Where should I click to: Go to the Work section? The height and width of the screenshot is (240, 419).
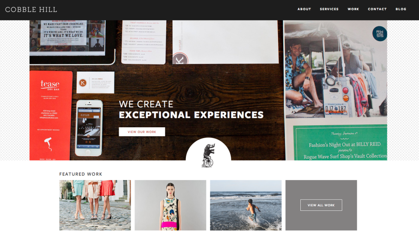pyautogui.click(x=353, y=9)
